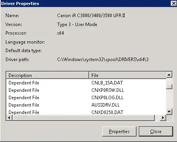Close dialog with title bar X
Viewport: 177px width, 142px height.
tap(173, 3)
